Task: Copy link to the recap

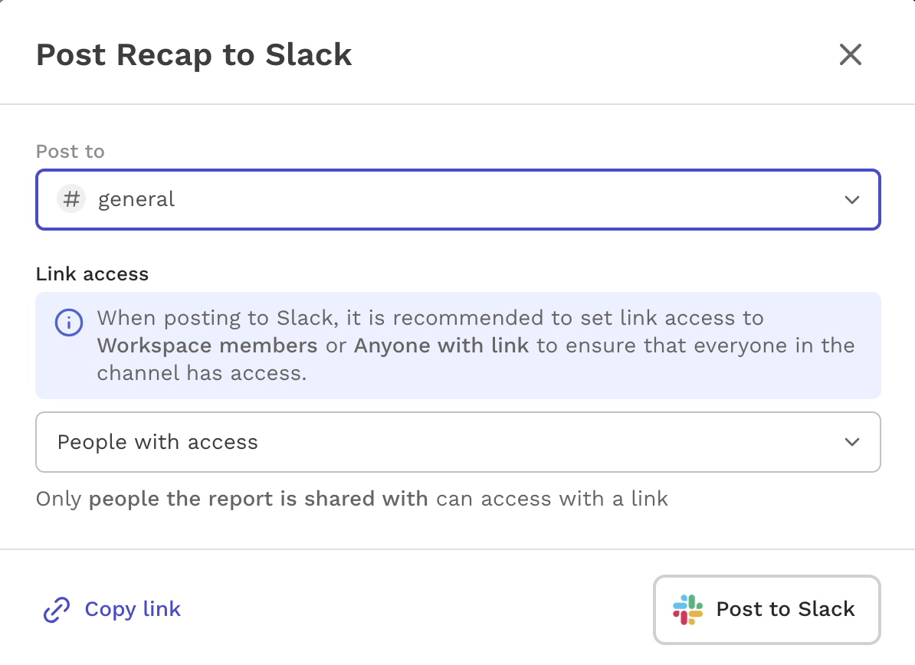Action: pos(112,610)
